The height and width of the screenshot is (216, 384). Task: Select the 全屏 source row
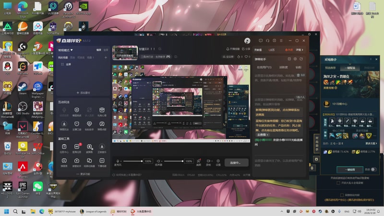click(x=83, y=64)
